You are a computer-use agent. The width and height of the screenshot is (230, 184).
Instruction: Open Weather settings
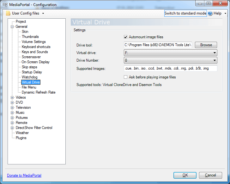(x=22, y=133)
